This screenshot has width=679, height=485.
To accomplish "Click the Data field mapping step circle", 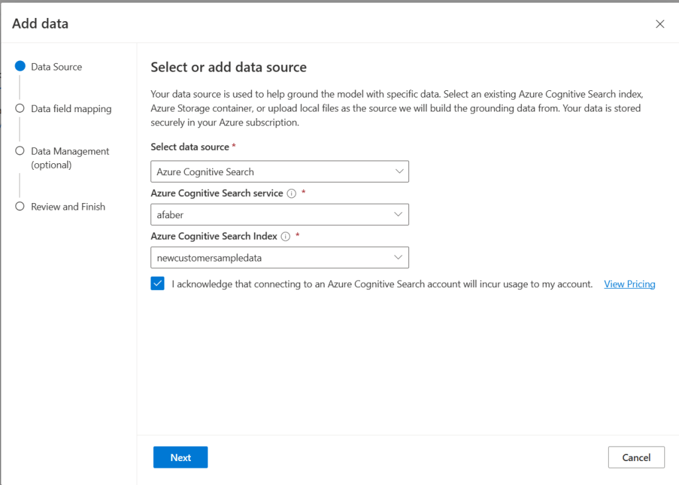I will tap(20, 108).
